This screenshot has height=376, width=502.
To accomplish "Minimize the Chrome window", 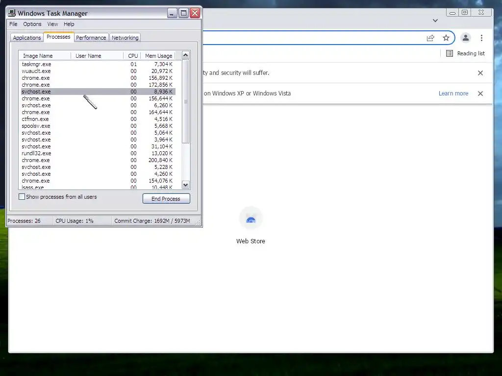I will click(452, 12).
